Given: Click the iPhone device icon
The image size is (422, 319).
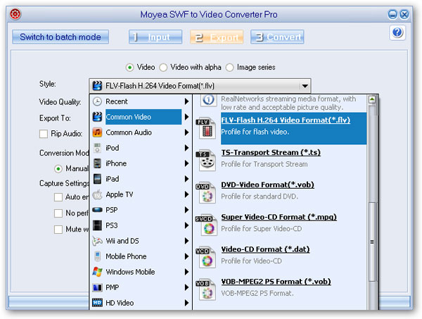Looking at the screenshot, I should 97,163.
